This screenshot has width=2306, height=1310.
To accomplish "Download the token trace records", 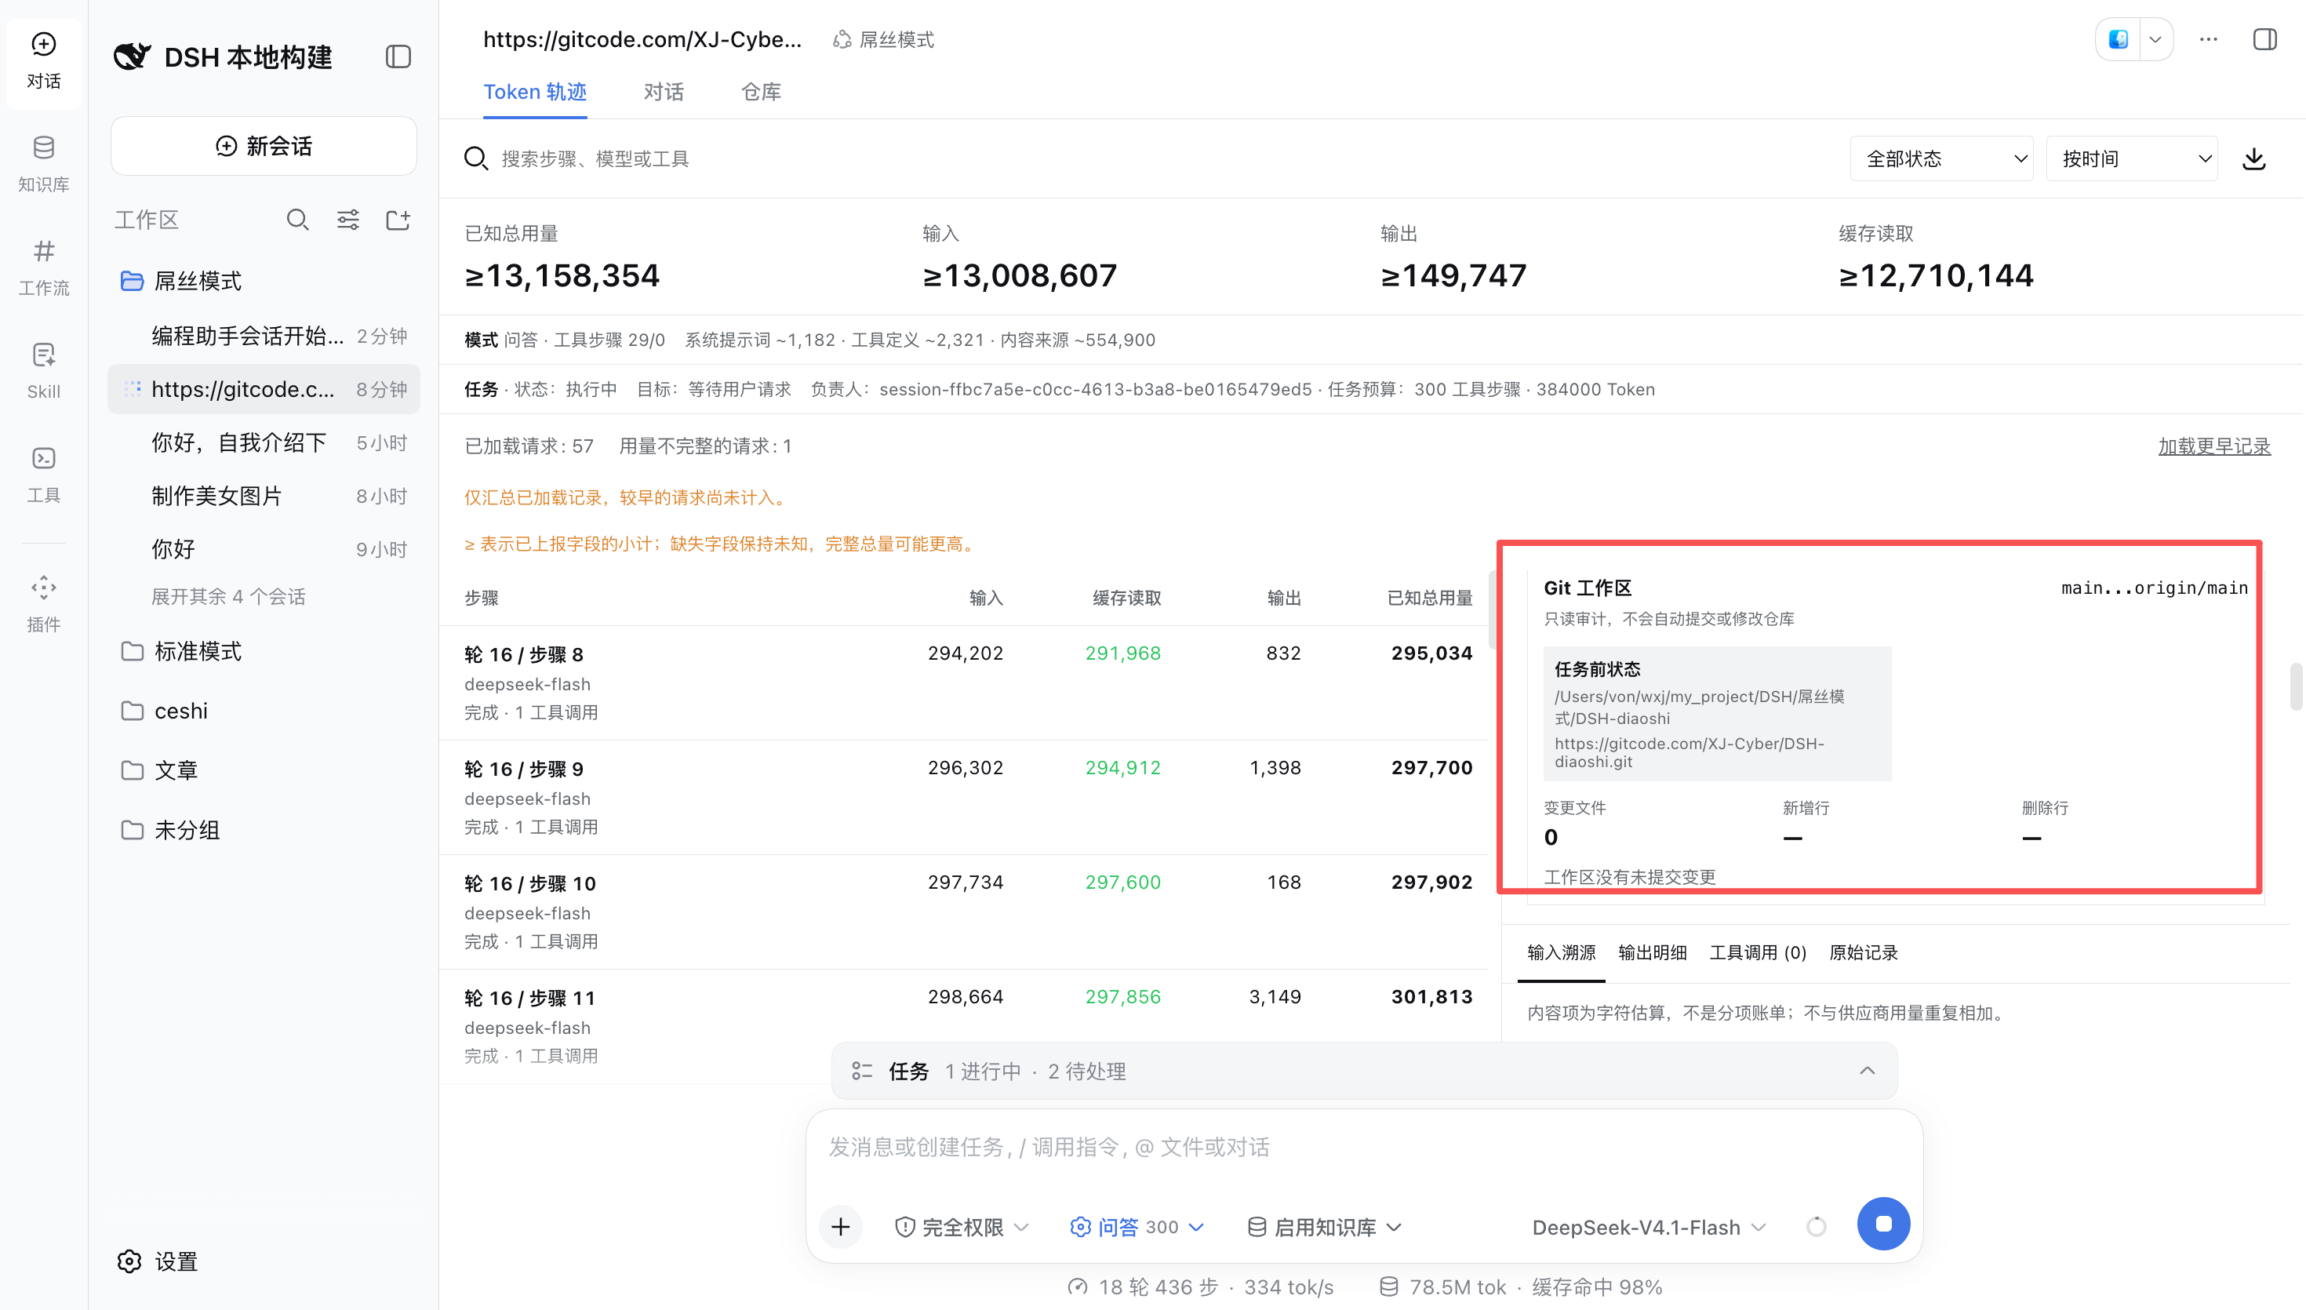I will (2253, 159).
